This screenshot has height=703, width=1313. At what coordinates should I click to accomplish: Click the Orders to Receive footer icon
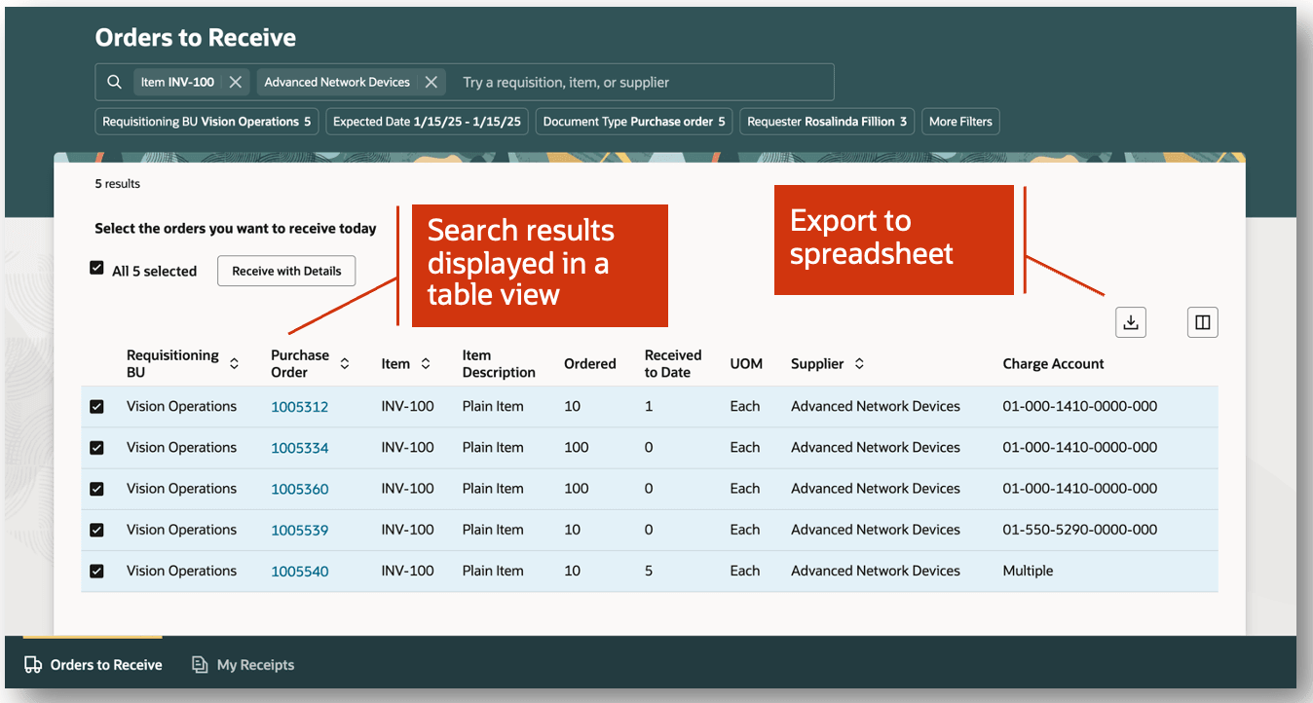point(30,664)
